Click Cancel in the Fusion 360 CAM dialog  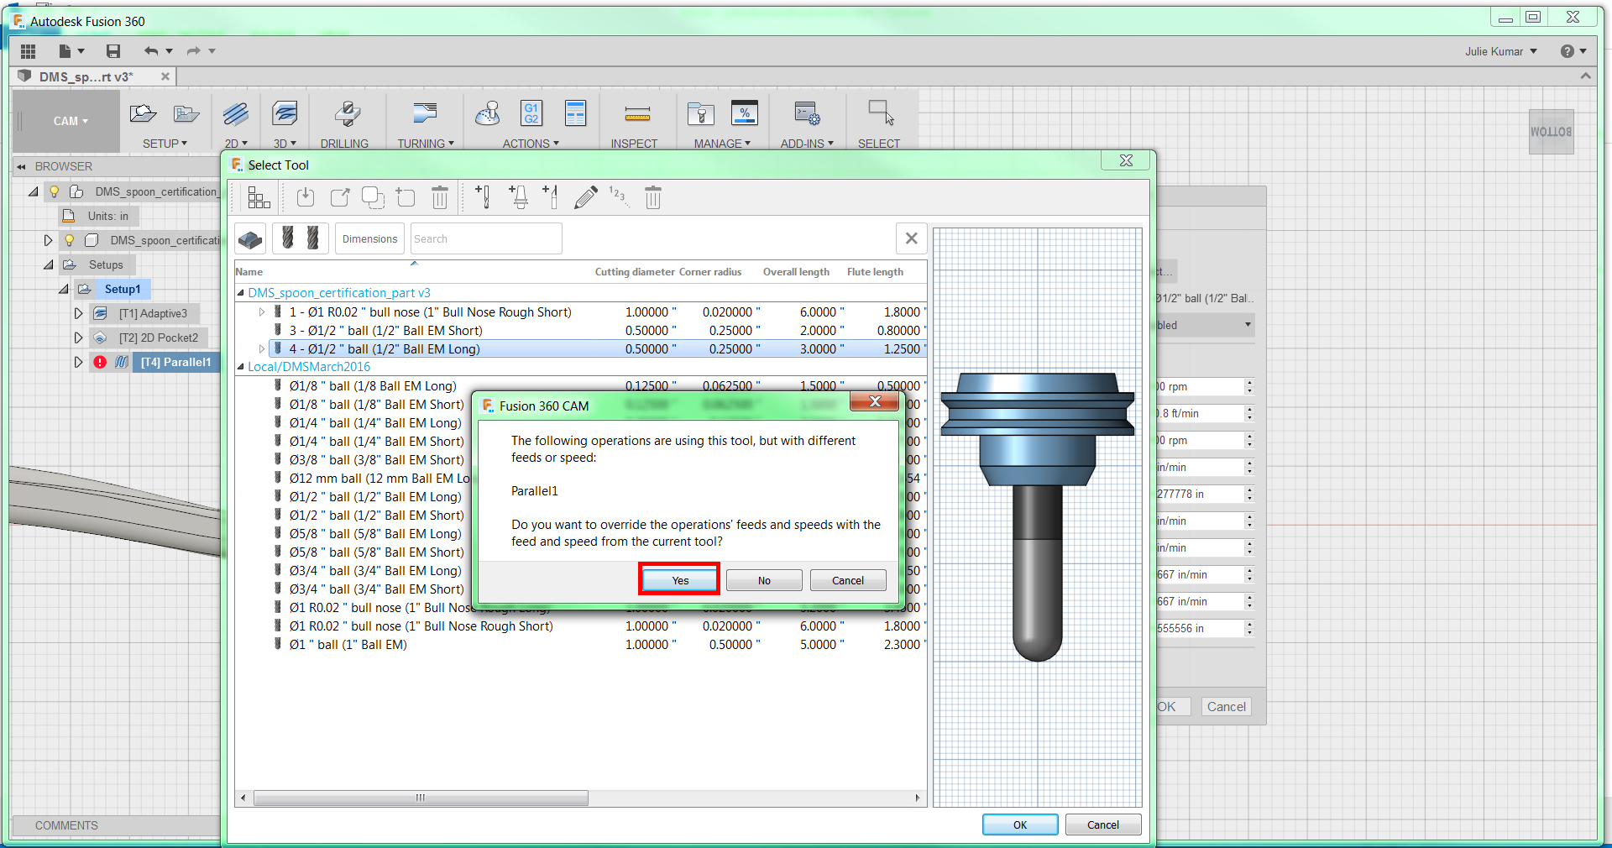click(848, 580)
